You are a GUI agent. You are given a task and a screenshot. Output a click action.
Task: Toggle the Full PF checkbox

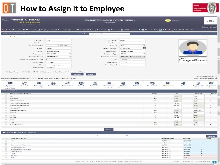(x=23, y=72)
